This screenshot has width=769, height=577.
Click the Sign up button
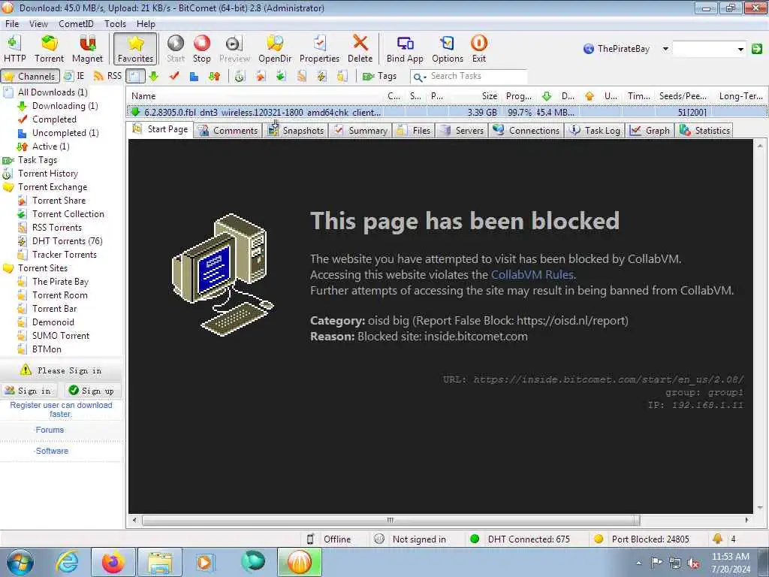click(92, 391)
